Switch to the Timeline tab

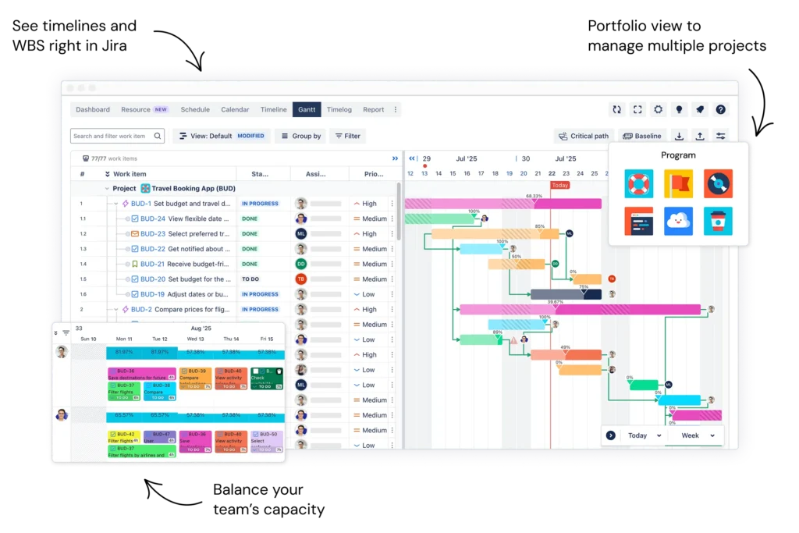click(x=273, y=109)
